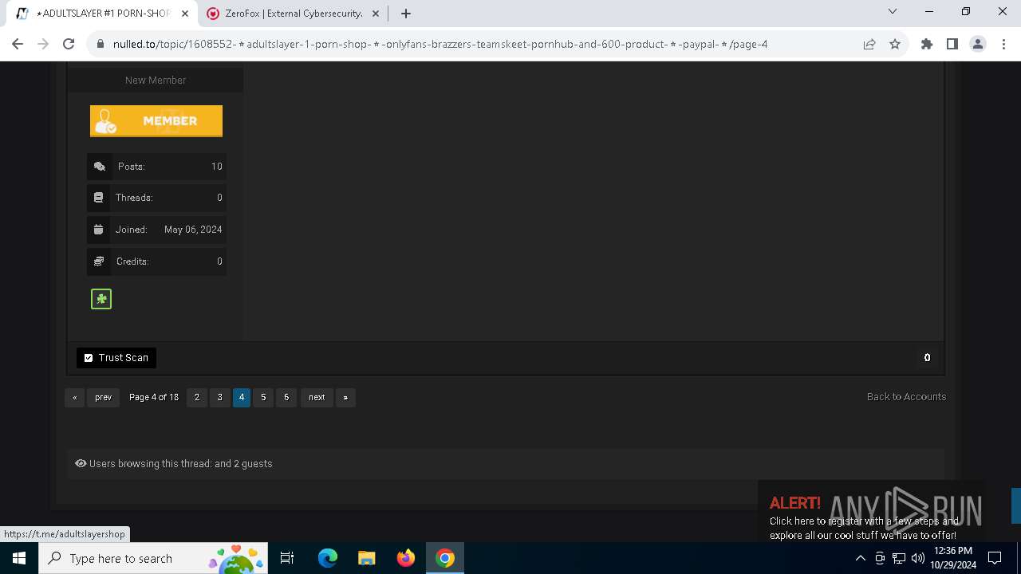Open Page 4 of 18 page jump

(x=154, y=397)
